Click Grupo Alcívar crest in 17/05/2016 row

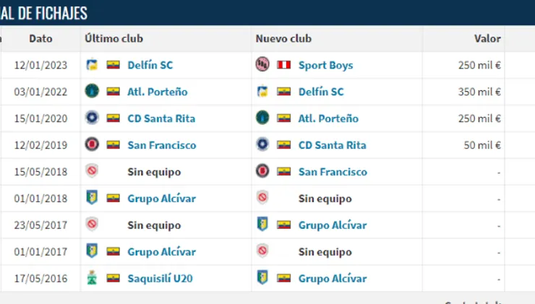pyautogui.click(x=262, y=279)
